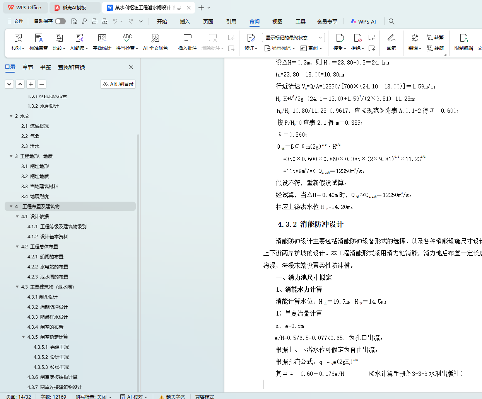The width and height of the screenshot is (482, 399).
Task: Open the 限制编辑 restrict editing tool
Action: click(x=463, y=42)
